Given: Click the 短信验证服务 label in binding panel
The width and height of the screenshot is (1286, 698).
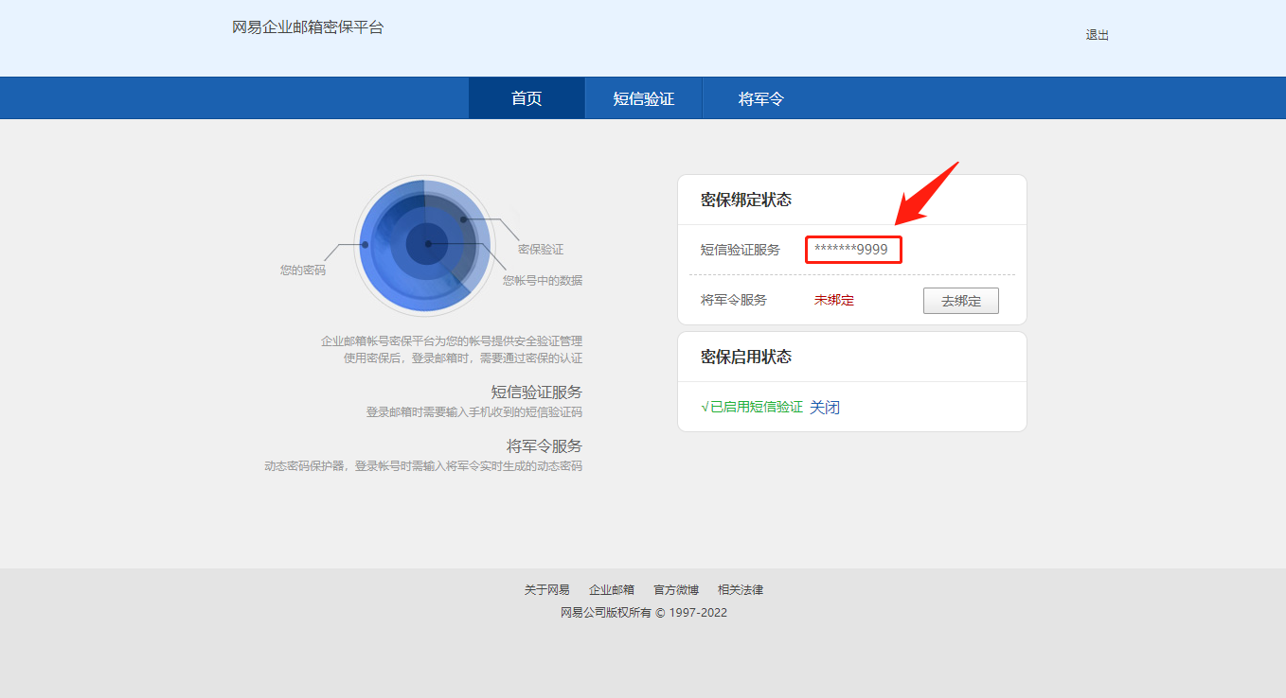Looking at the screenshot, I should point(741,250).
